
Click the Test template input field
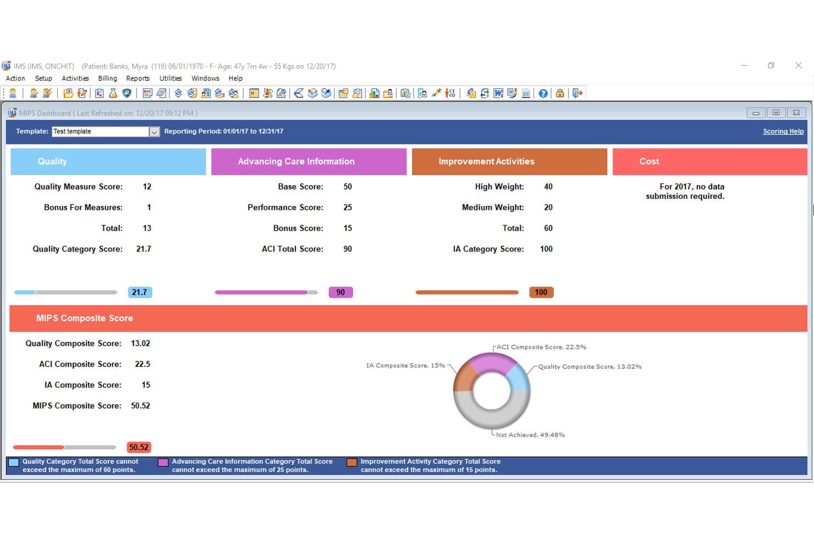coord(101,132)
